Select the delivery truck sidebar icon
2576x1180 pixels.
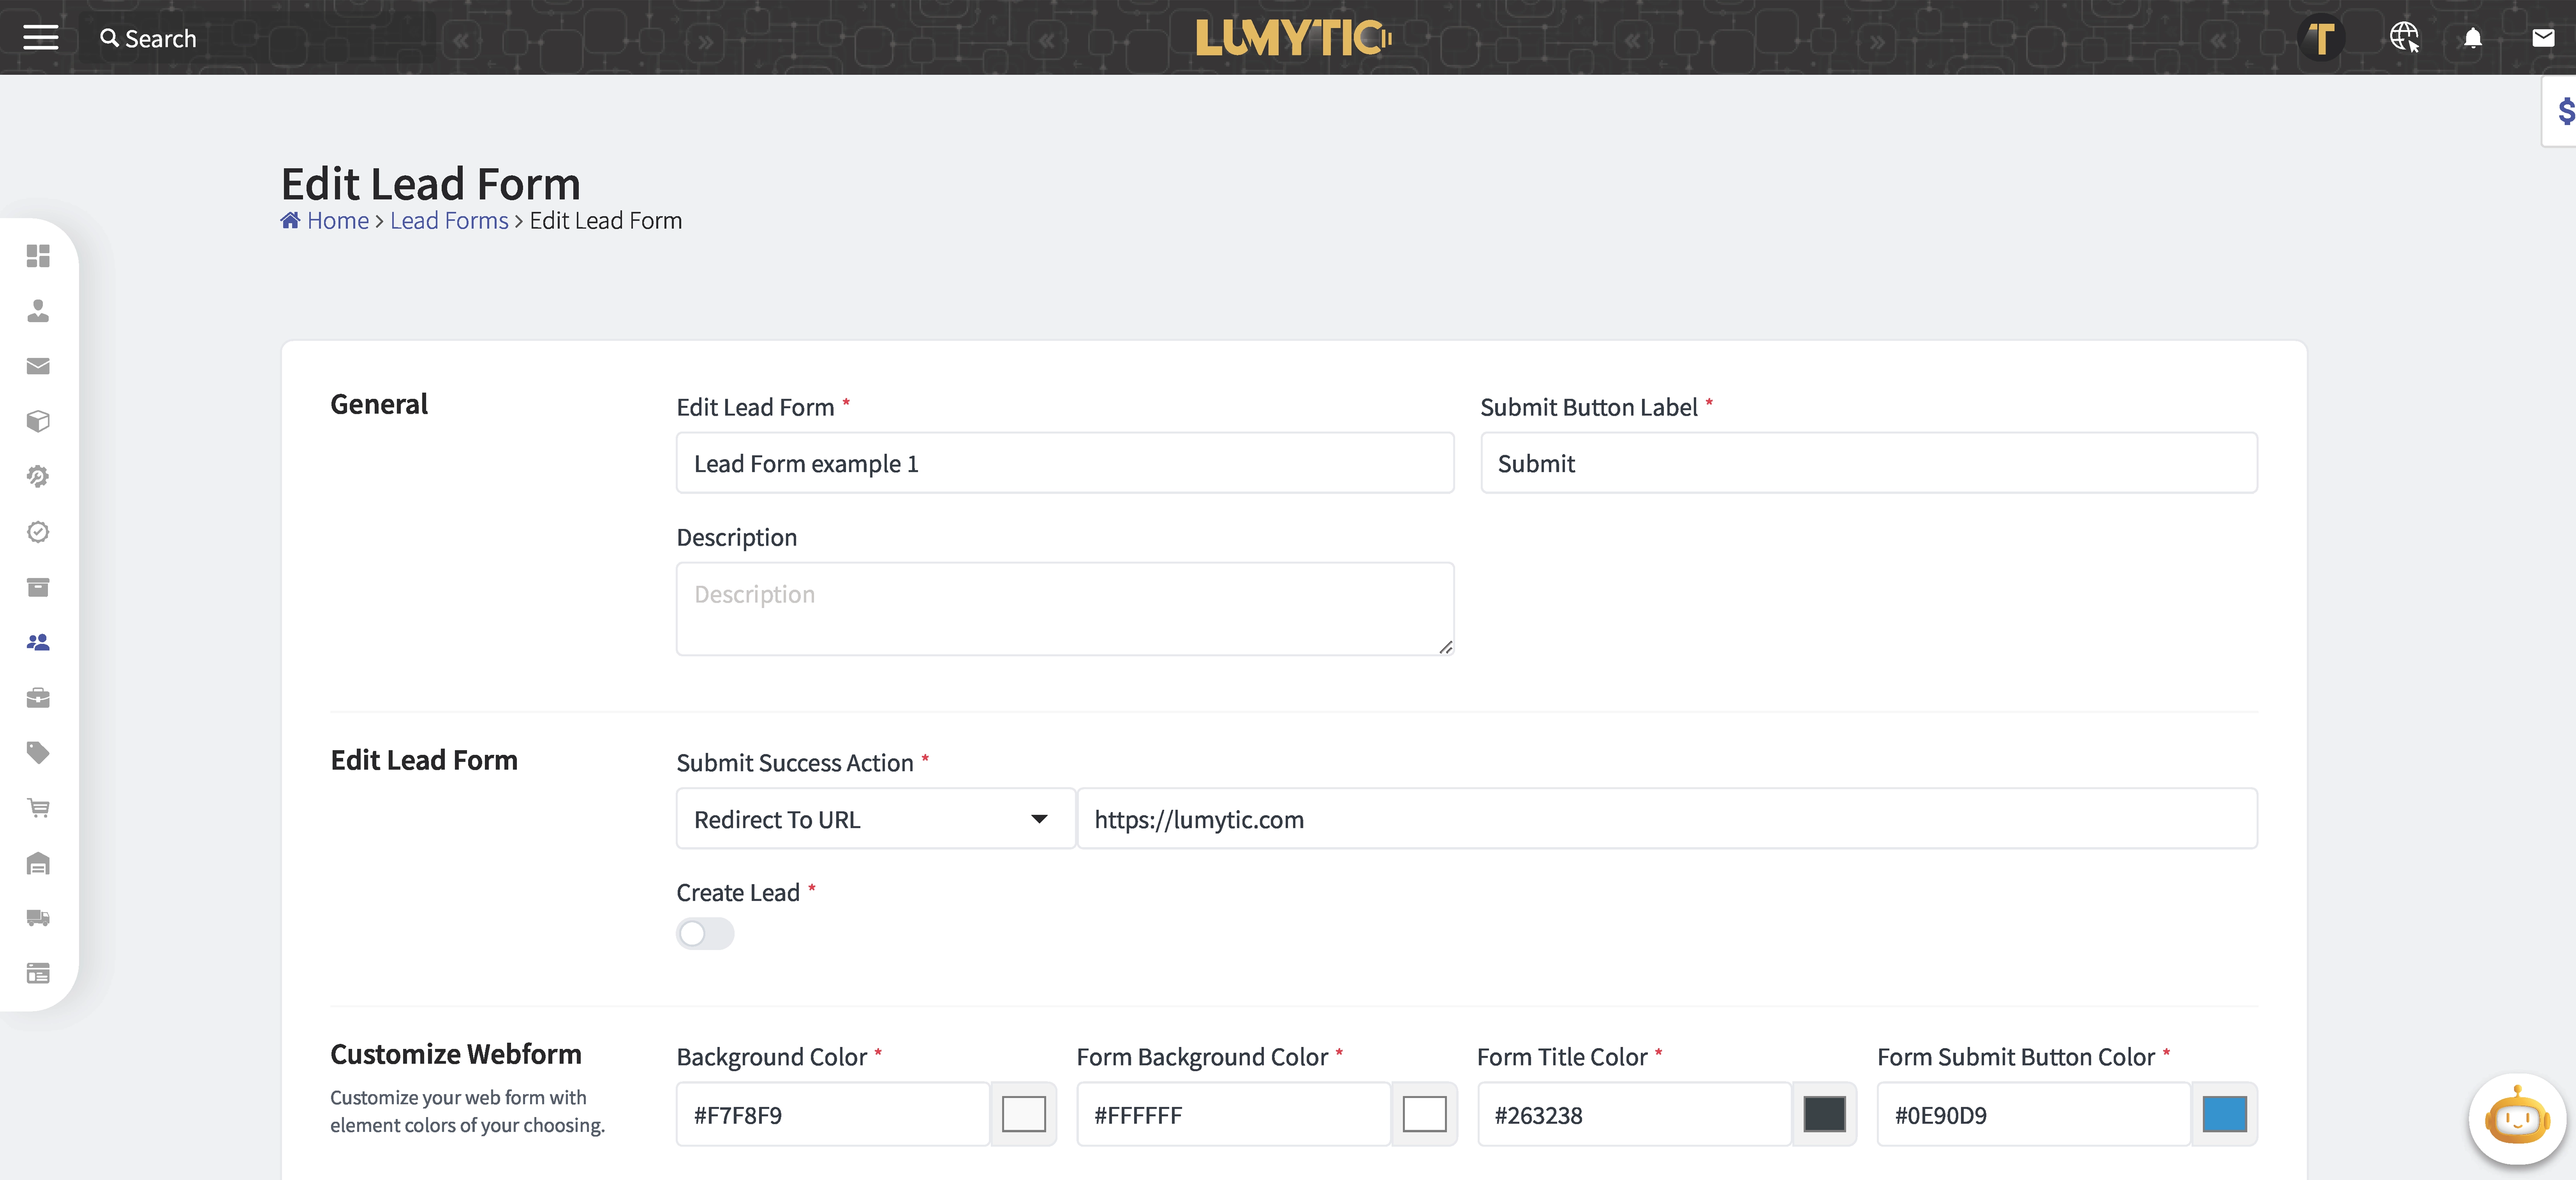(x=38, y=918)
